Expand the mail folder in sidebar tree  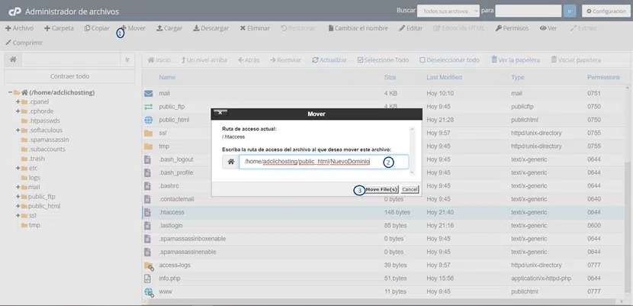tap(17, 187)
